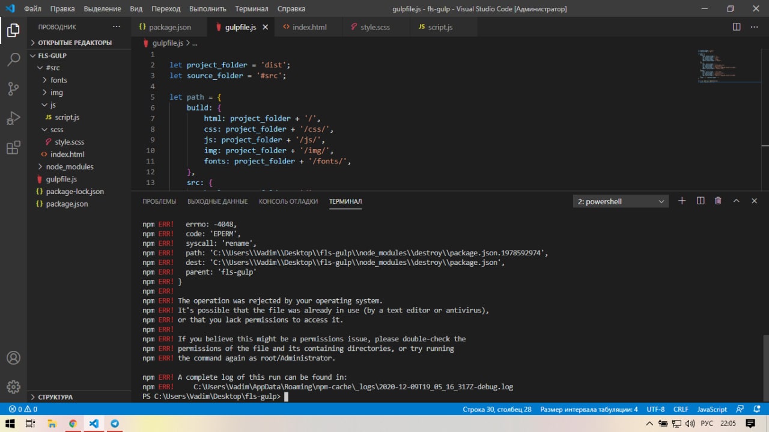Screen dimensions: 769x432
Task: Click the errors and warnings status indicator
Action: pos(23,409)
